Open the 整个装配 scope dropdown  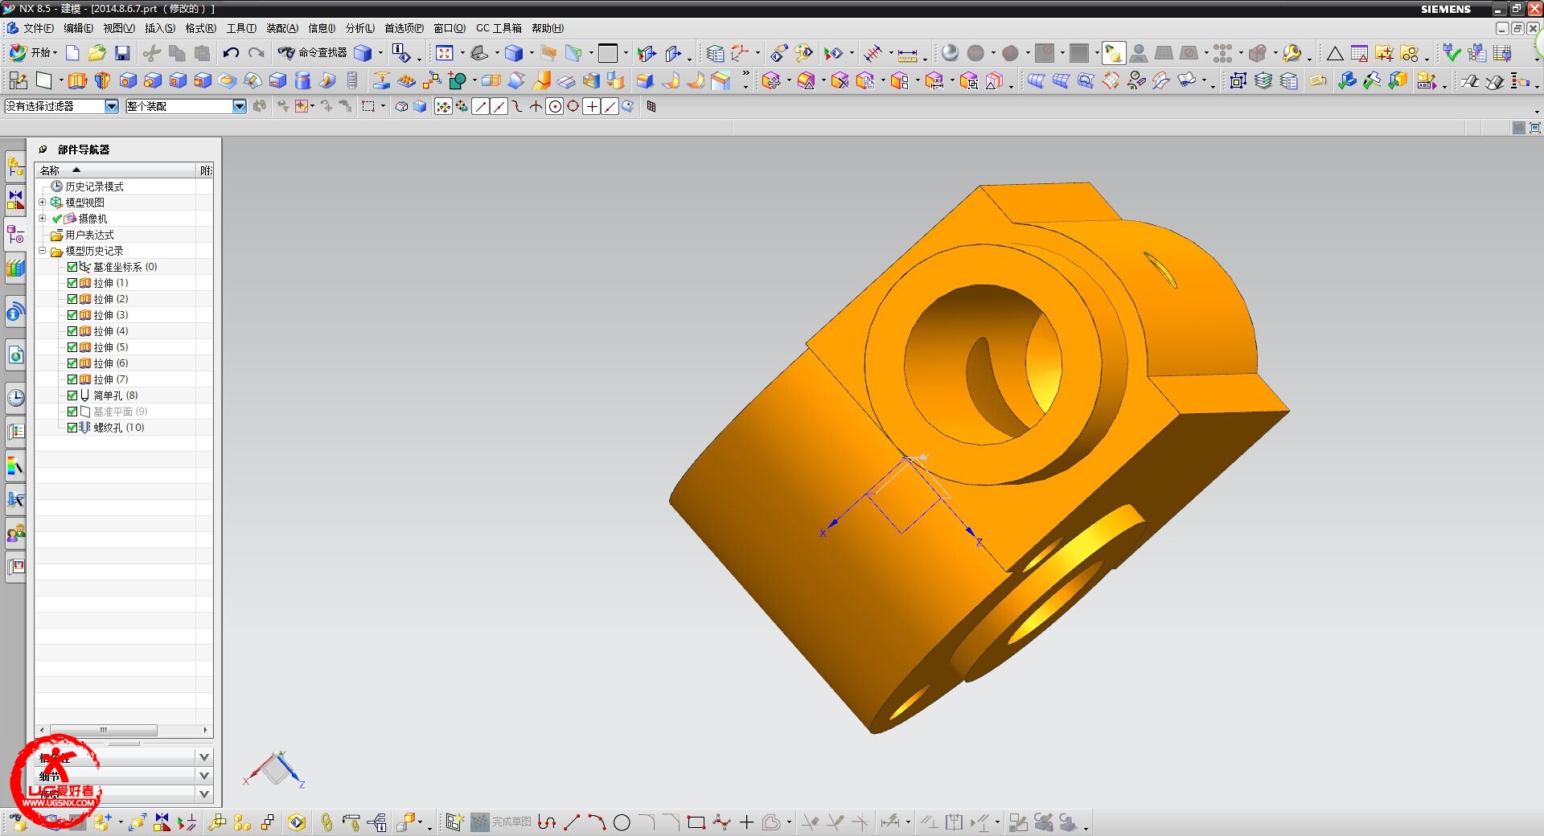click(239, 106)
